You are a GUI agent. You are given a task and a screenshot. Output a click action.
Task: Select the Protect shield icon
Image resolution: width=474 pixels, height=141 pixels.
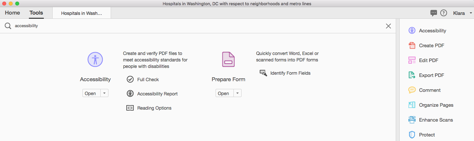pos(412,135)
